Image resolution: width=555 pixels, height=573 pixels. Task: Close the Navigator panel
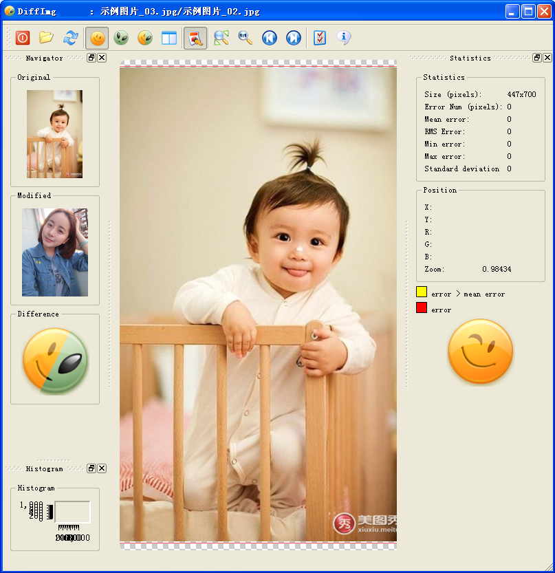click(102, 58)
